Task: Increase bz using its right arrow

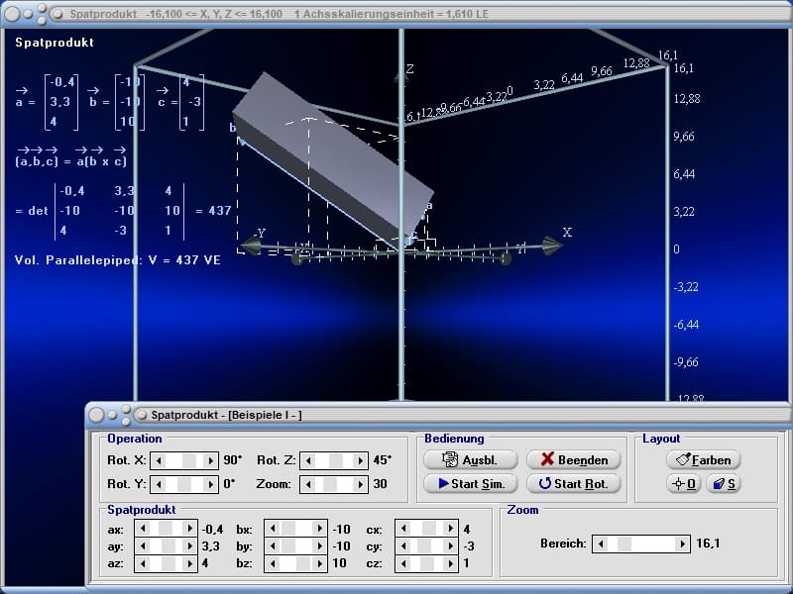Action: coord(319,563)
